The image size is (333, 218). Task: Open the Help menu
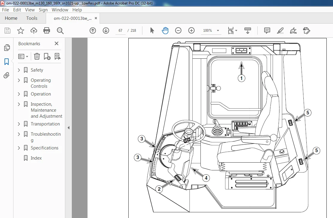tap(77, 10)
